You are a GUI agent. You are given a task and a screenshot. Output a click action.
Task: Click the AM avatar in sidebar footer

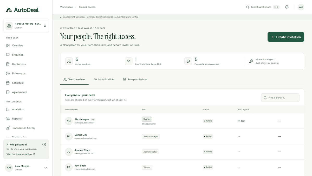click(x=9, y=168)
